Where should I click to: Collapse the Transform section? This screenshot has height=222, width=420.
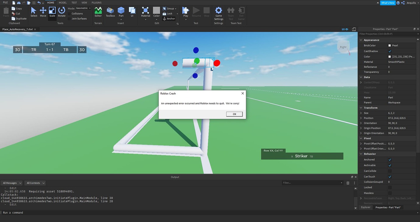pyautogui.click(x=361, y=108)
